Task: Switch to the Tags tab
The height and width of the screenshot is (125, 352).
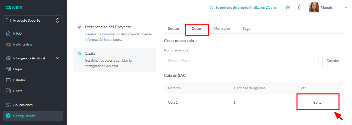Action: (246, 29)
